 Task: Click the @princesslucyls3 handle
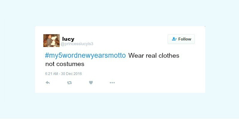click(x=77, y=44)
